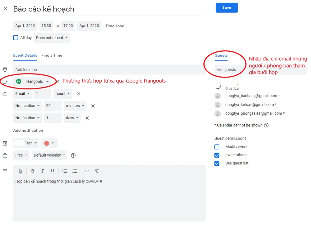Open the event color picker
311x233 pixels.
click(x=49, y=143)
